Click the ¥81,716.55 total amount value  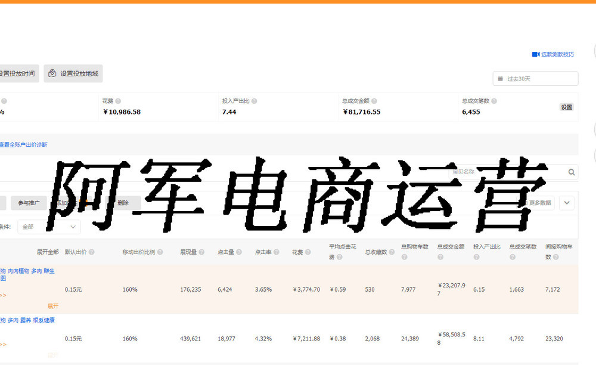(x=362, y=112)
